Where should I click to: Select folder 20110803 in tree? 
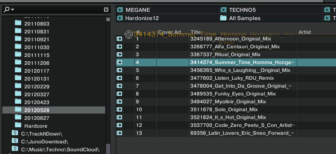pos(37,24)
